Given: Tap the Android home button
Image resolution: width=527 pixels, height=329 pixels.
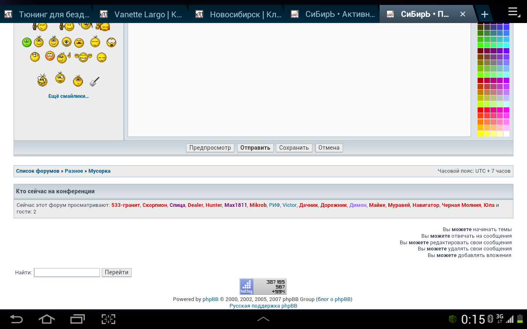Looking at the screenshot, I should [x=47, y=319].
